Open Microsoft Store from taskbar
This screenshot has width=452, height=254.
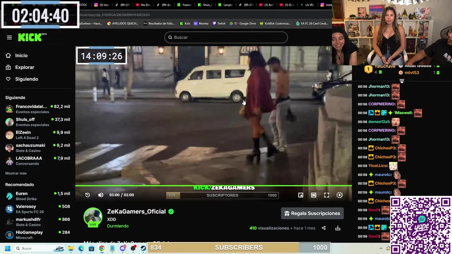tap(91, 248)
